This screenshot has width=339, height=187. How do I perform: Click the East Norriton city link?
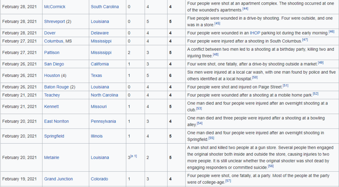tap(56, 121)
